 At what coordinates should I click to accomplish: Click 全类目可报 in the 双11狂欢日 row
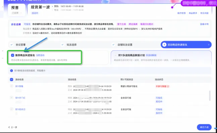click(x=126, y=109)
